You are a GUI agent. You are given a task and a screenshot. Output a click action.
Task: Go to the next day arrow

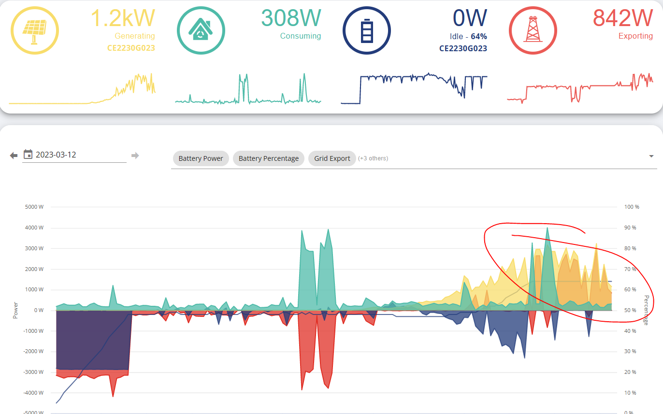coord(135,155)
